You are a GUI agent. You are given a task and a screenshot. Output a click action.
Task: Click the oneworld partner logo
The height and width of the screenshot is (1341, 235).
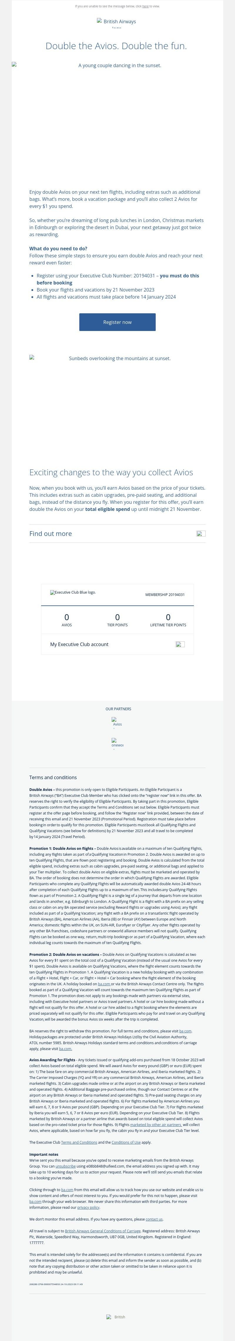(x=117, y=743)
